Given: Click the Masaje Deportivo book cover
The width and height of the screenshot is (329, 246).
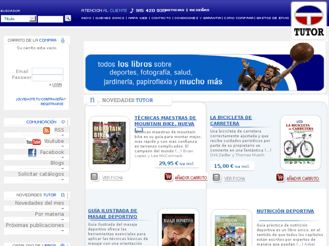Looking at the screenshot, I should tap(178, 230).
